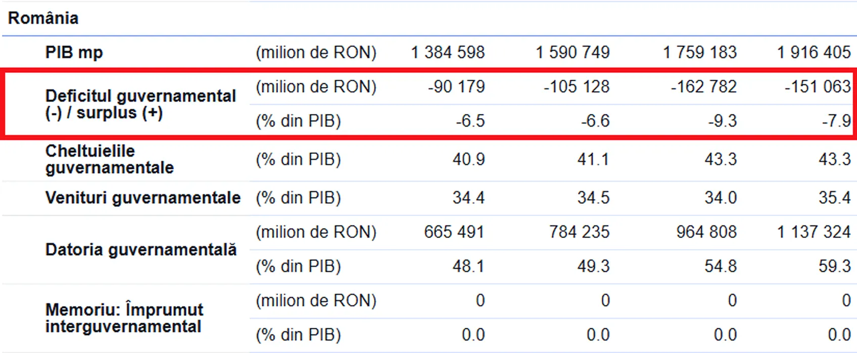857x353 pixels.
Task: Click the Deficitul guvernamental row label
Action: (140, 104)
